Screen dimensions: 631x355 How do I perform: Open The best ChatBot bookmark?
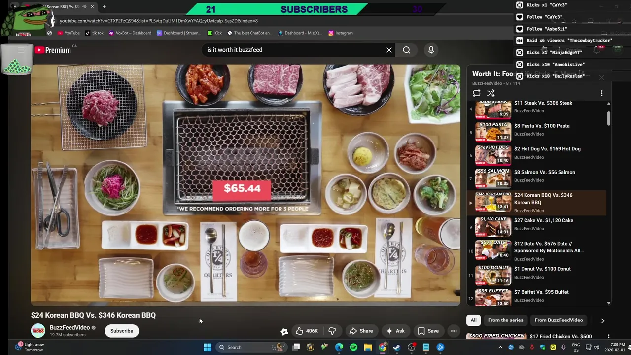click(x=249, y=33)
